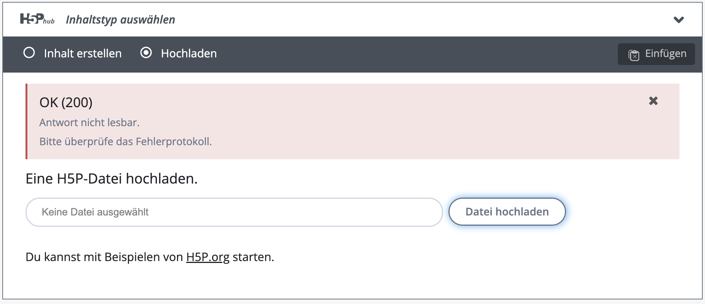Click the word "starten." after the link
Viewport: 705px width, 304px height.
[x=253, y=257]
